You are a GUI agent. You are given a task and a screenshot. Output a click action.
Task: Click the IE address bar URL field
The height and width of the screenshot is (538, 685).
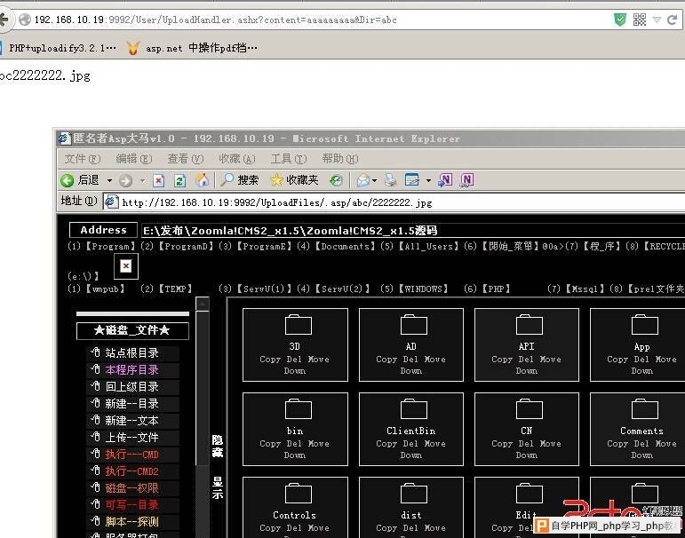click(x=395, y=202)
